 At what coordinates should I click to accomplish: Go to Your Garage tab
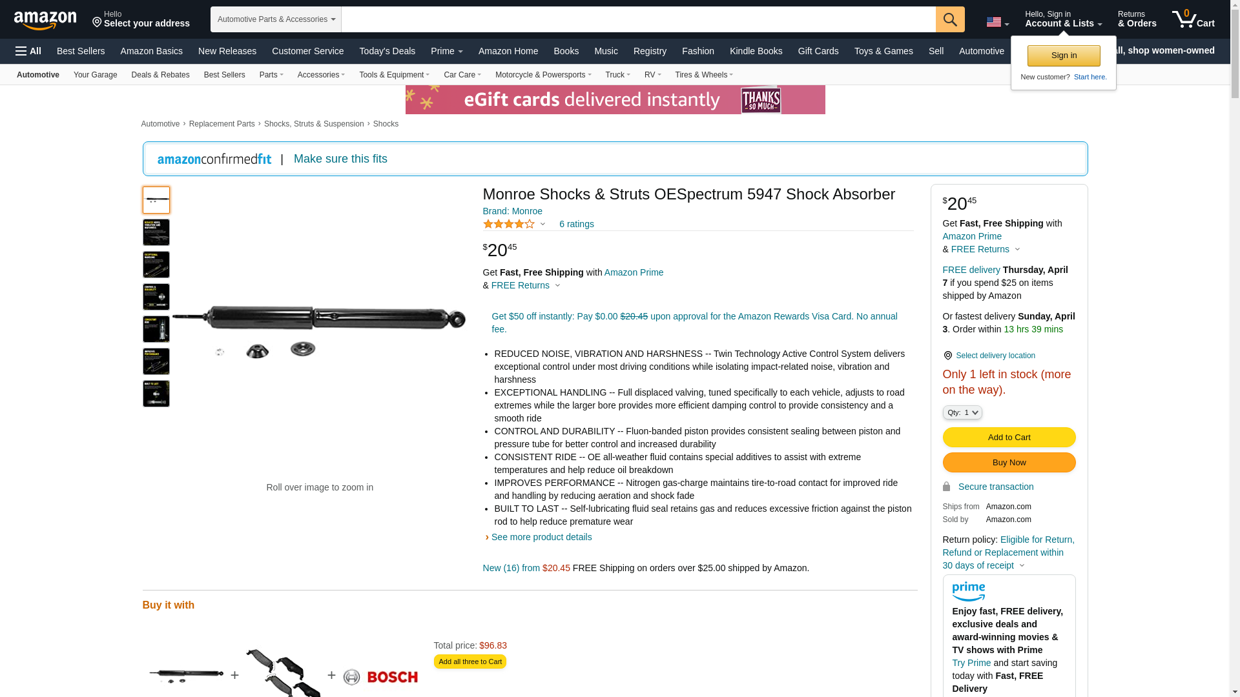96,75
